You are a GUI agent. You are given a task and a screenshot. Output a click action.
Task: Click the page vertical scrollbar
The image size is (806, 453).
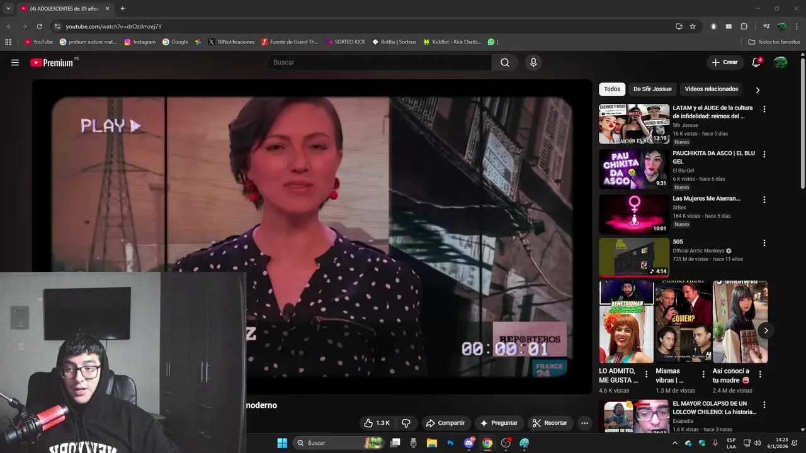point(802,123)
